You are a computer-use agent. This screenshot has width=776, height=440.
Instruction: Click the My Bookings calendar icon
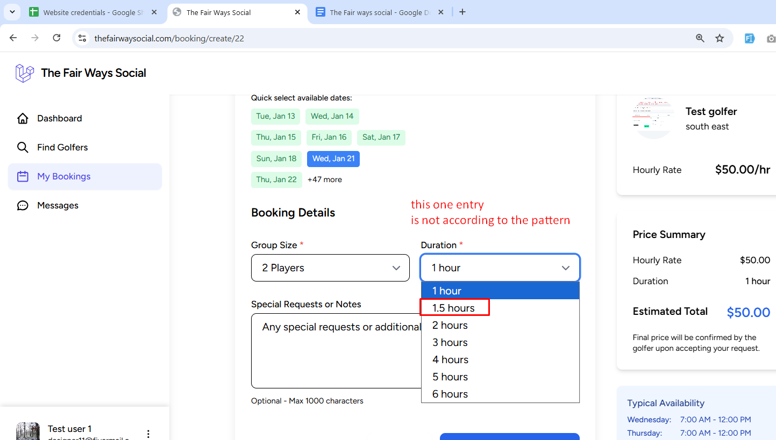[x=23, y=176]
